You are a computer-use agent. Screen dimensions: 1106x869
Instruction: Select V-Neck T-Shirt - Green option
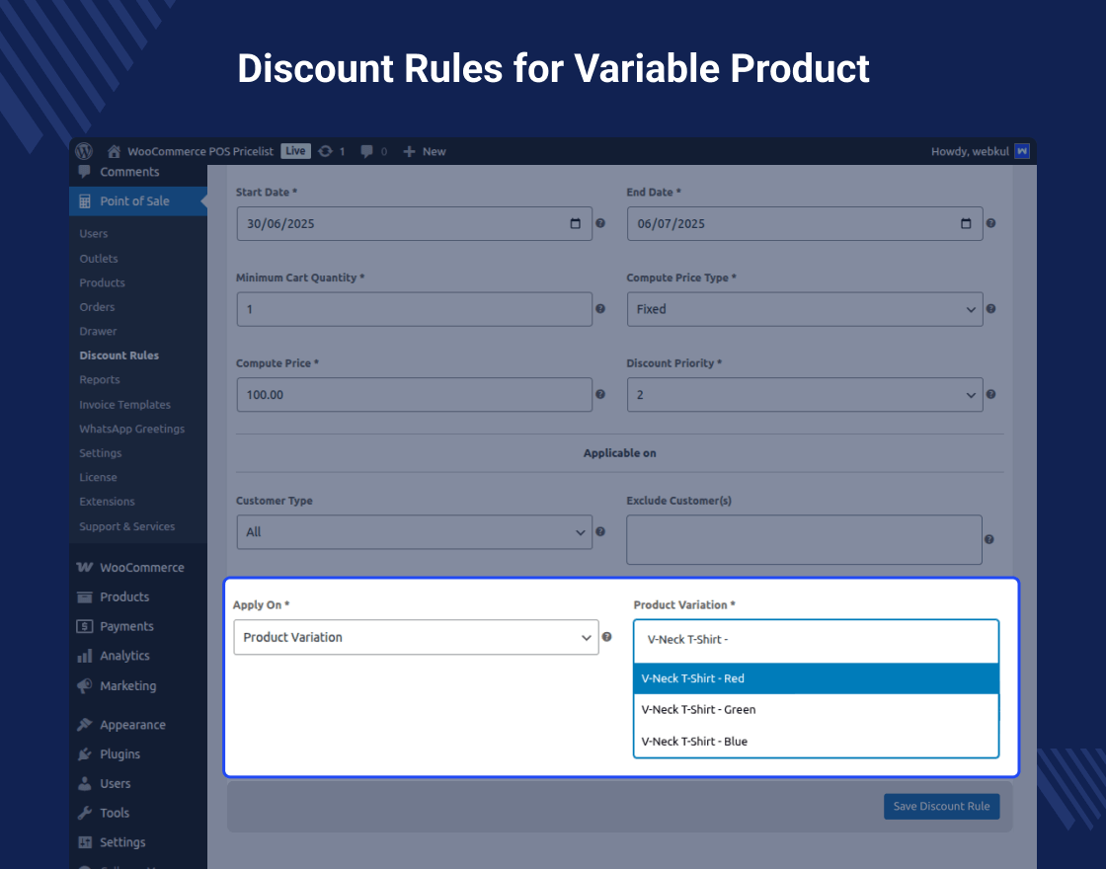(x=816, y=710)
